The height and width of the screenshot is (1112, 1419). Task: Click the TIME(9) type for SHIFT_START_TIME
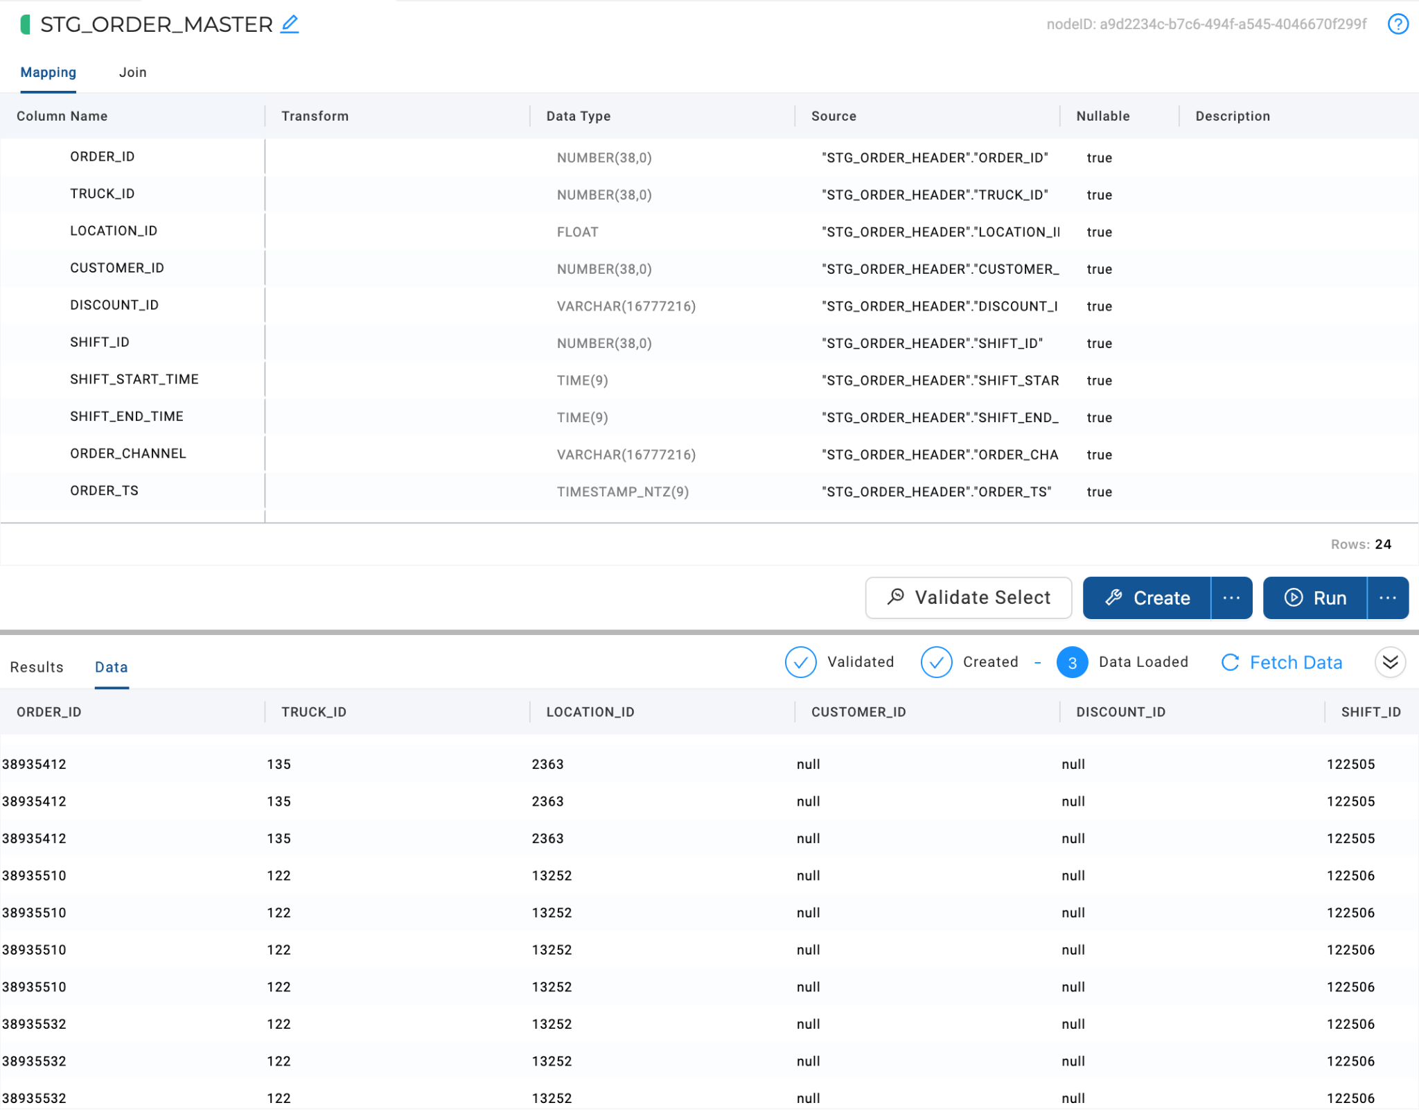tap(582, 381)
